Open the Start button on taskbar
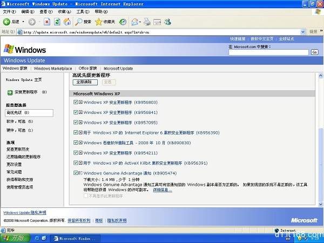 (15, 238)
